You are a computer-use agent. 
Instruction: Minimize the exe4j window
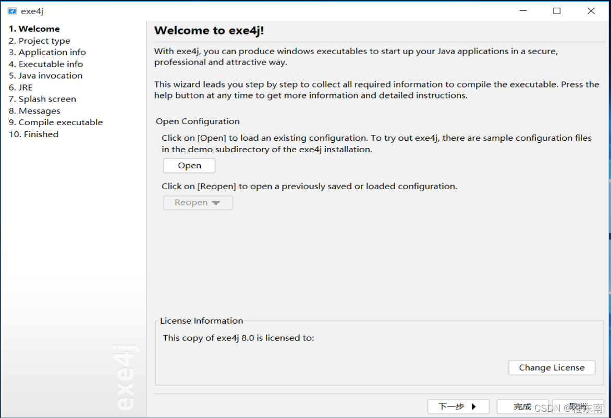click(x=523, y=11)
